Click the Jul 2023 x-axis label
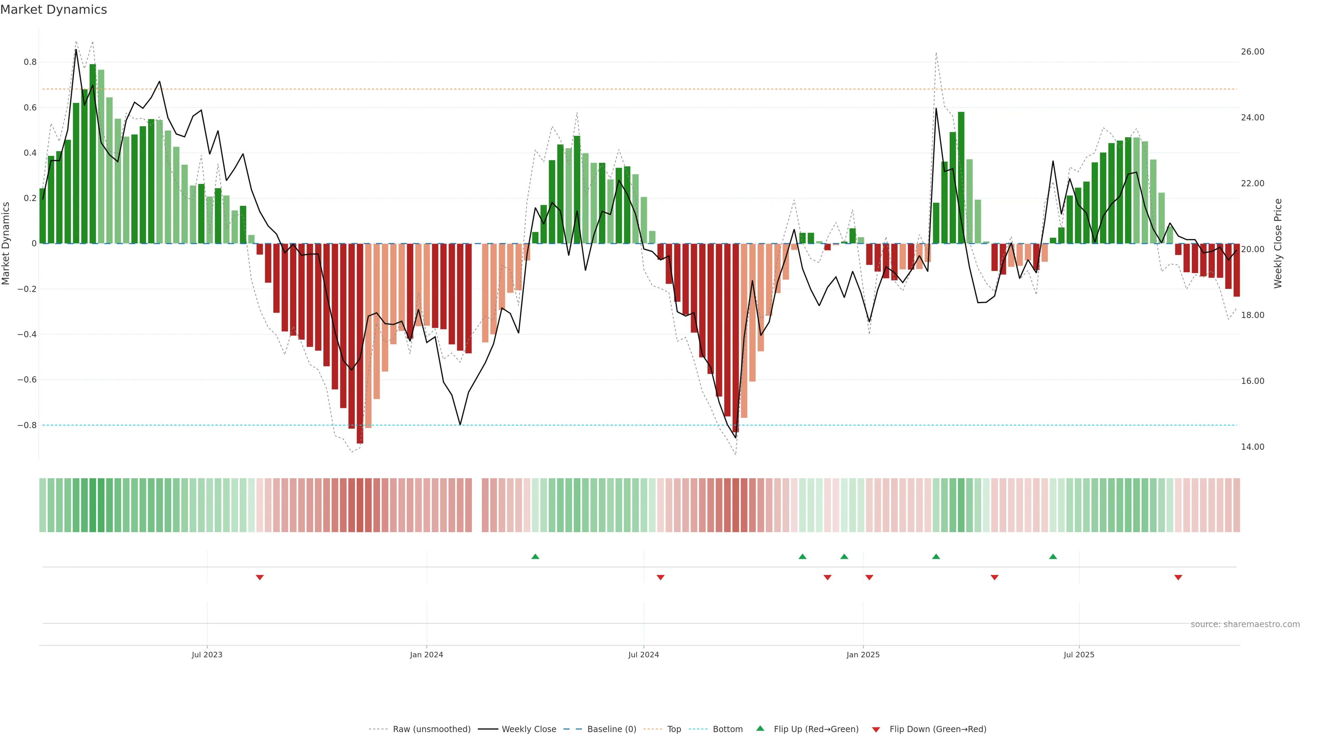 [x=207, y=655]
